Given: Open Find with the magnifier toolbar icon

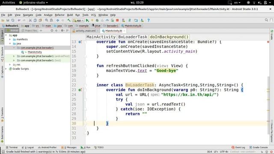Looking at the screenshot, I should (47, 21).
